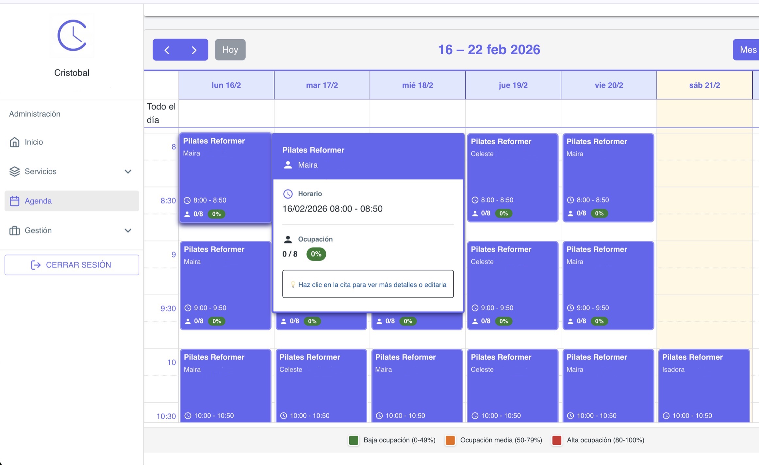Select the Agenda calendar icon

pyautogui.click(x=14, y=201)
